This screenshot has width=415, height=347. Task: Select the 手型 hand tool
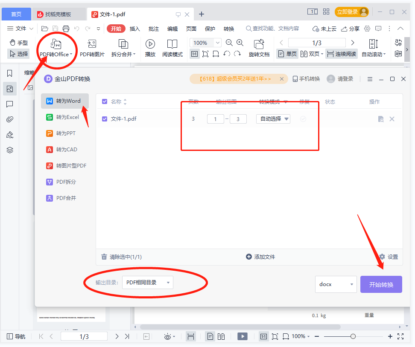point(18,43)
